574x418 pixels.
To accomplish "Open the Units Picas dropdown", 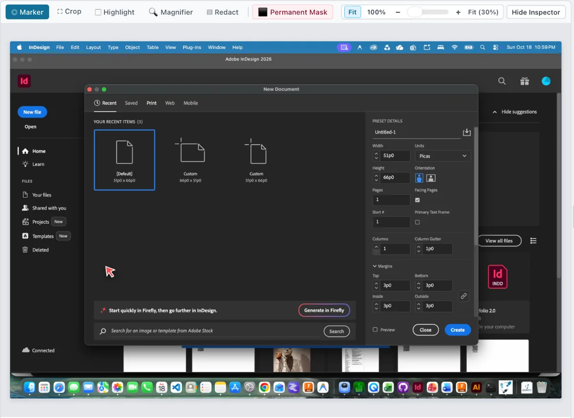I will tap(443, 156).
